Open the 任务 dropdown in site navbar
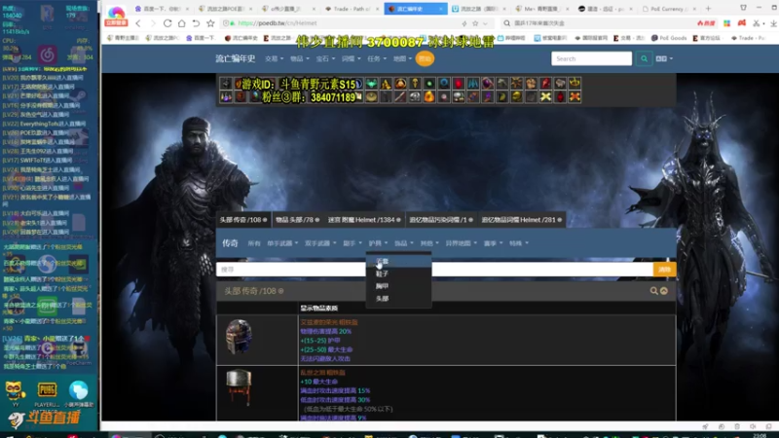This screenshot has width=779, height=438. click(x=377, y=58)
